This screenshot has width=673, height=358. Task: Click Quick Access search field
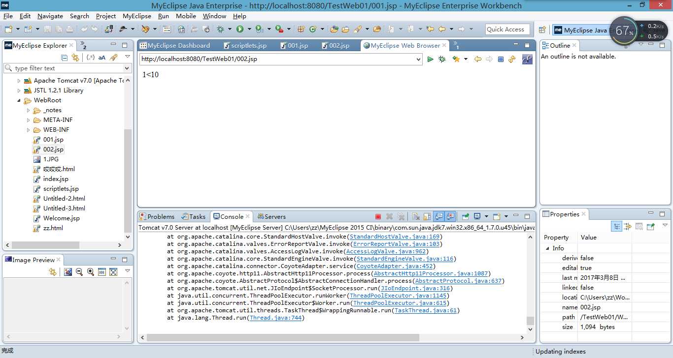pos(507,30)
